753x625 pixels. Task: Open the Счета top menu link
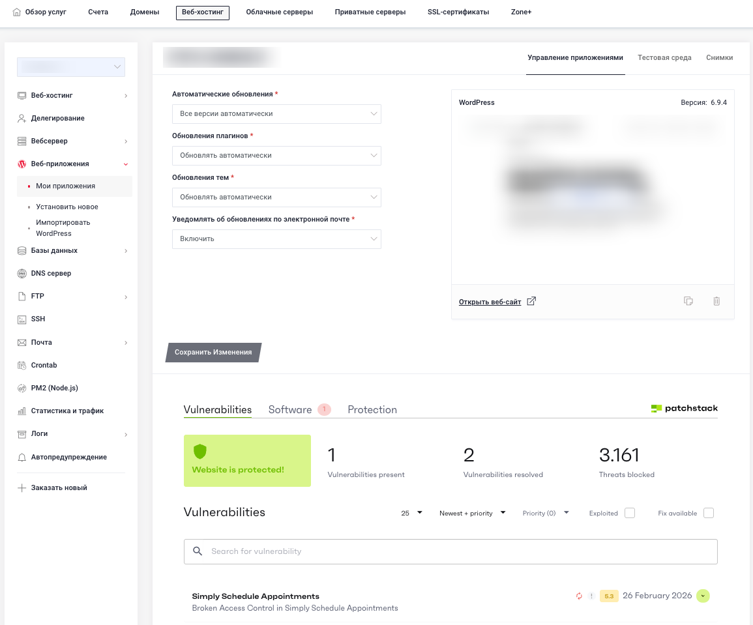pos(98,12)
